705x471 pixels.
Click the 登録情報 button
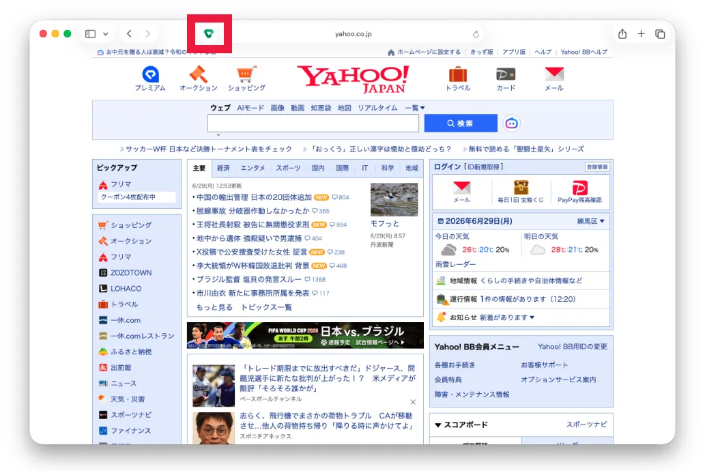coord(597,167)
